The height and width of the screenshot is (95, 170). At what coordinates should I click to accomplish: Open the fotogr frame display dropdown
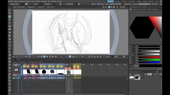(x=16, y=75)
